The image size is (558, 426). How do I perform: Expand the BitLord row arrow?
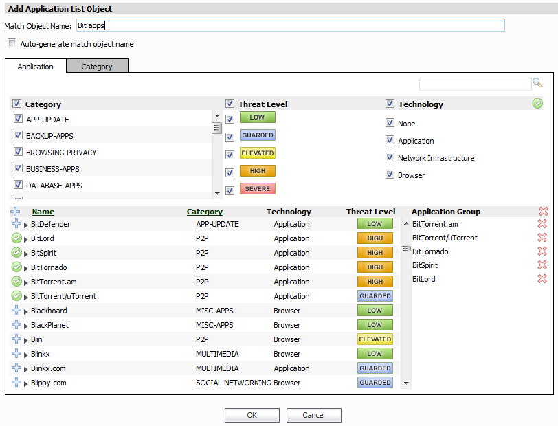(26, 239)
